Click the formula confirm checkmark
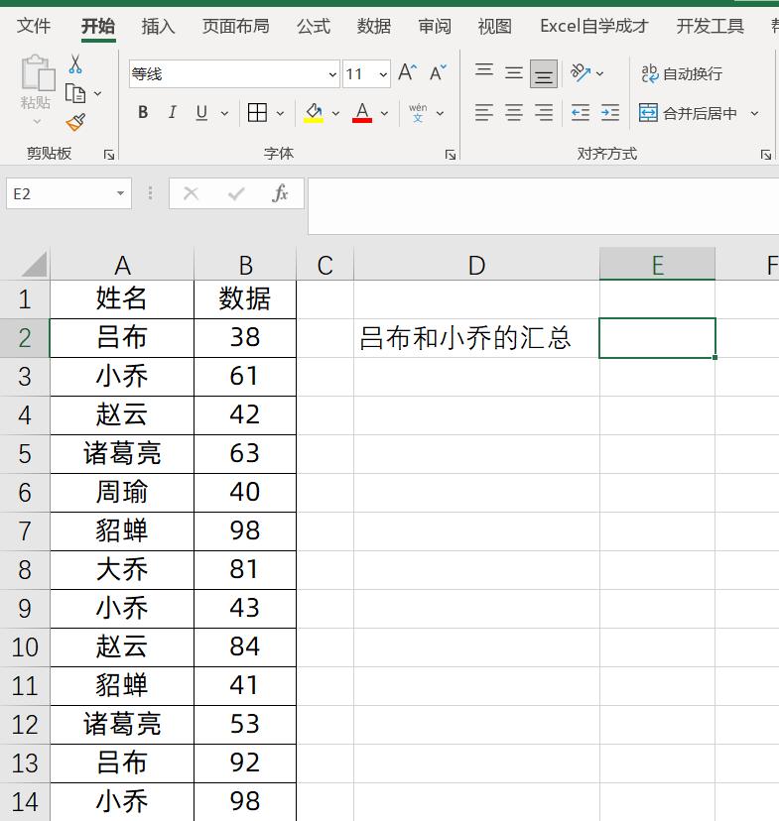Image resolution: width=779 pixels, height=821 pixels. click(x=236, y=193)
